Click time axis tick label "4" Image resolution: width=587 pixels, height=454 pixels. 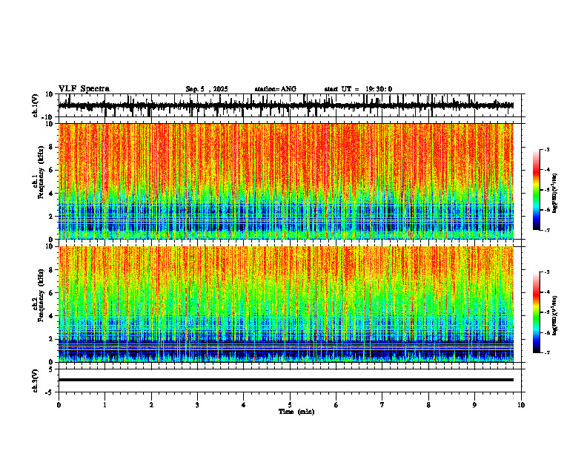[244, 405]
